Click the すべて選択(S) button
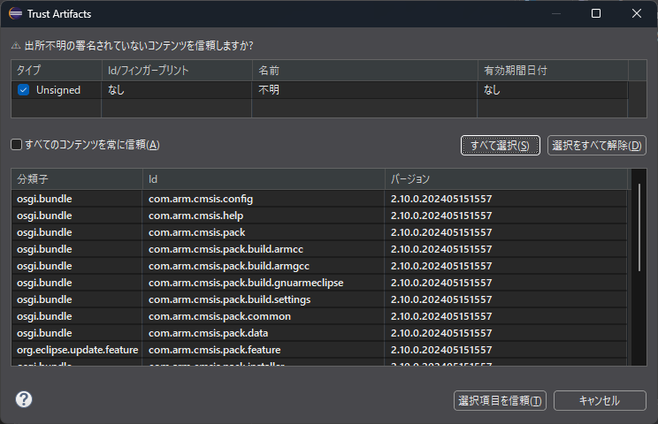The image size is (658, 424). [501, 146]
